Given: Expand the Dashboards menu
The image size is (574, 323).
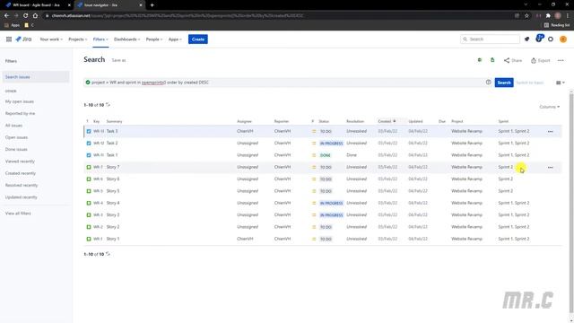Looking at the screenshot, I should [x=127, y=39].
